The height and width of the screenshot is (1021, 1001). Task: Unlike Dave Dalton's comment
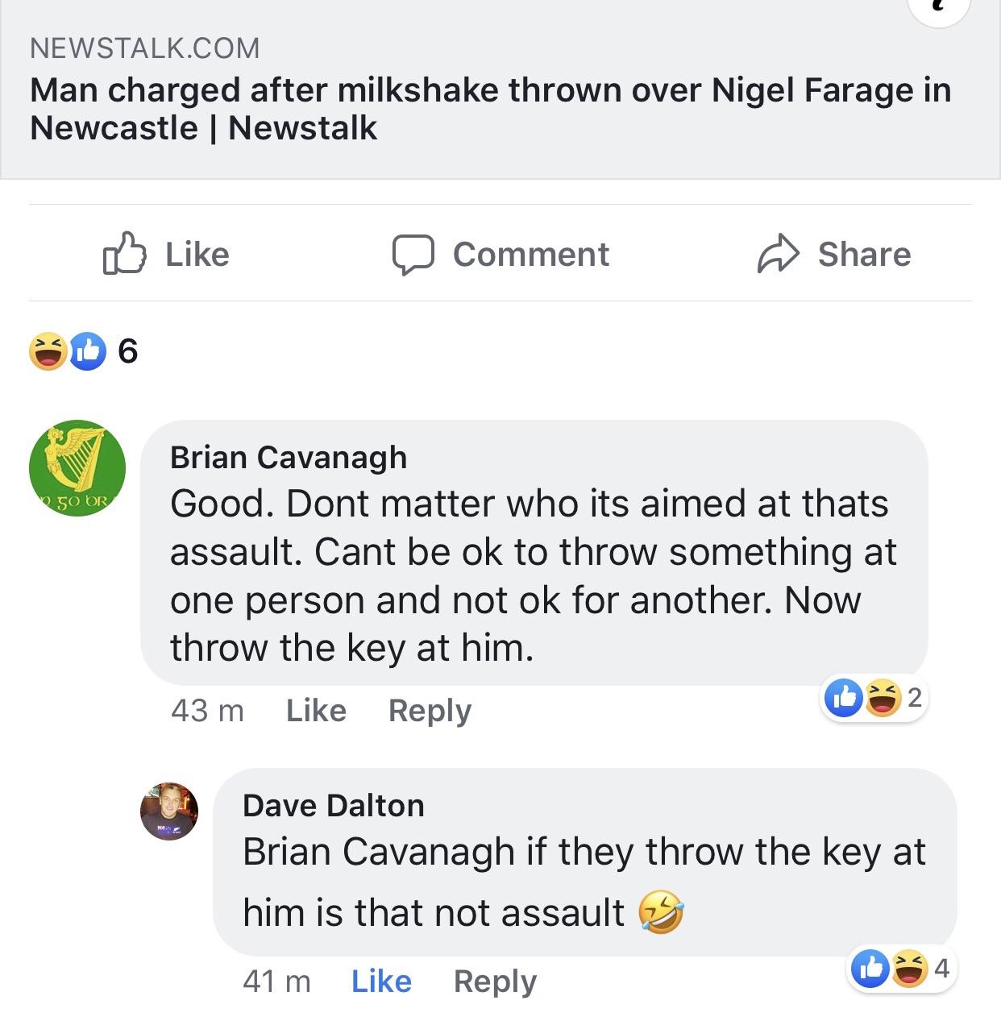pyautogui.click(x=381, y=981)
